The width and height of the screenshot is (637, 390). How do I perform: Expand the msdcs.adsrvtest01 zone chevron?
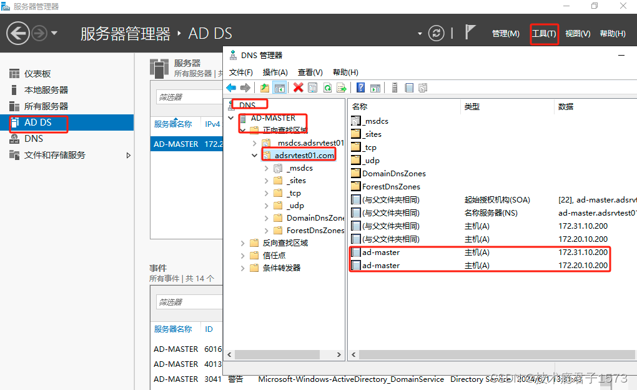(254, 142)
